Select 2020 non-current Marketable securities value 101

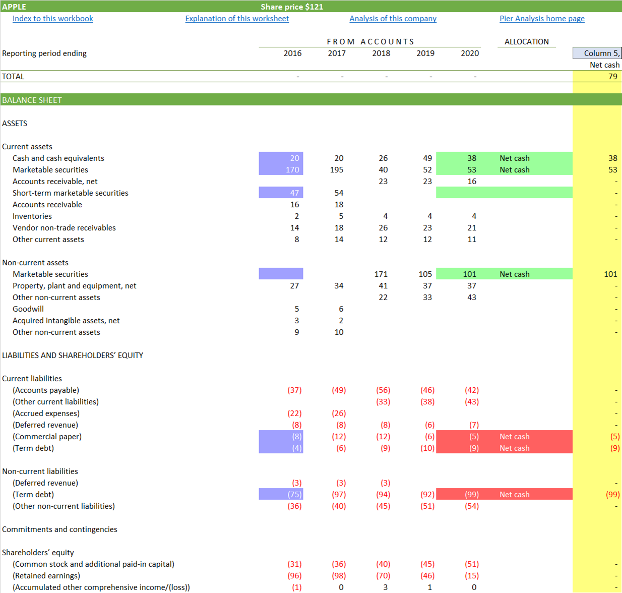click(469, 274)
